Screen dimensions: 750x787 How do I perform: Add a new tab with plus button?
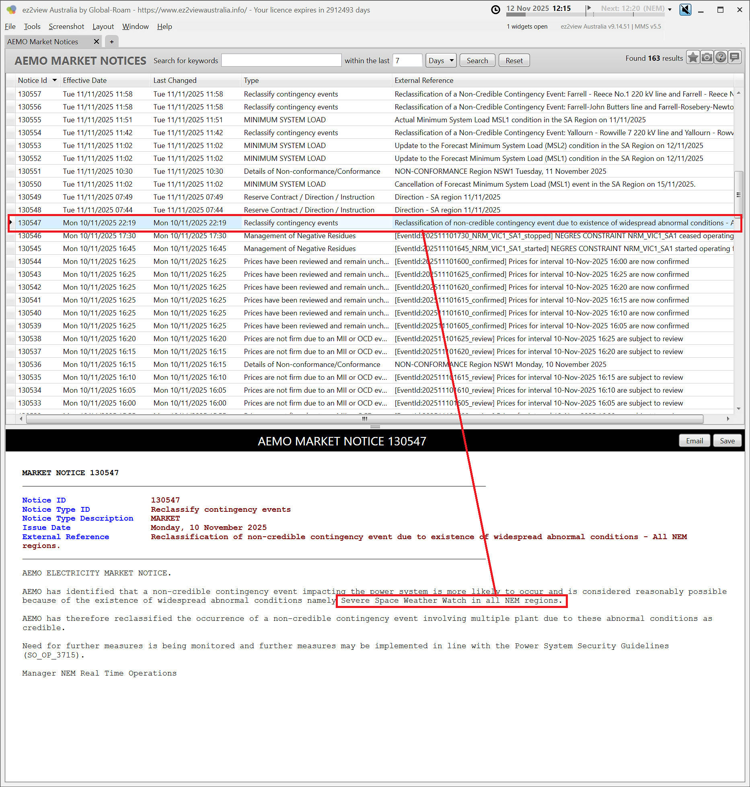coord(112,41)
